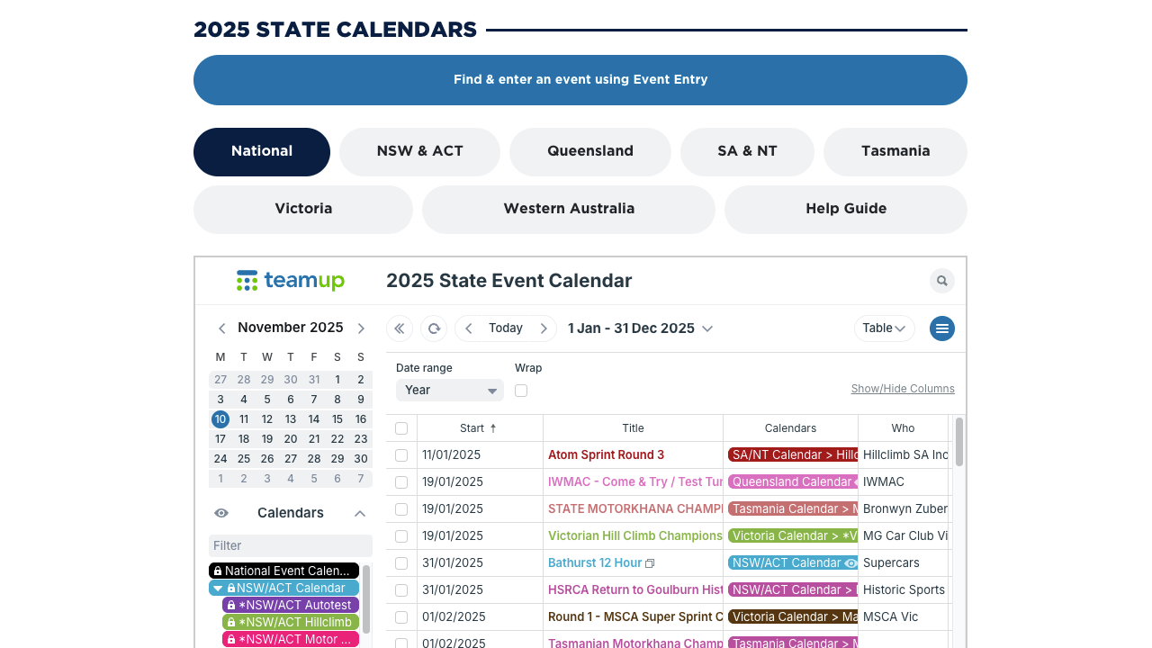Click the Show/Hide Columns link
1152x648 pixels.
pos(903,389)
